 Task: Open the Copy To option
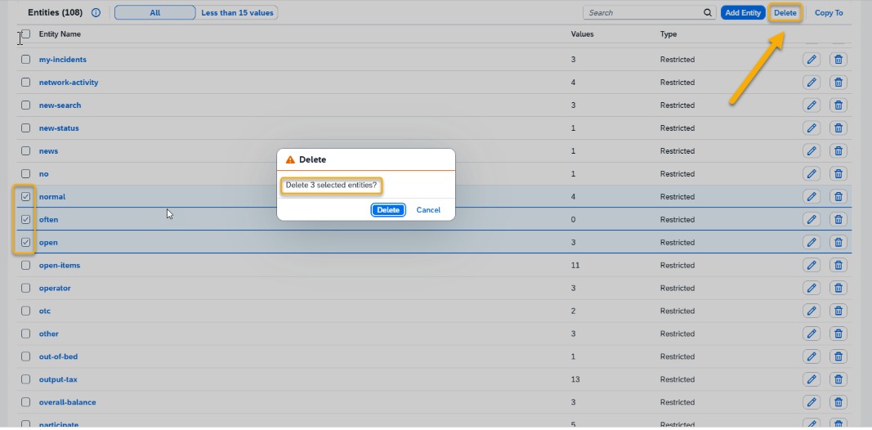pyautogui.click(x=829, y=13)
